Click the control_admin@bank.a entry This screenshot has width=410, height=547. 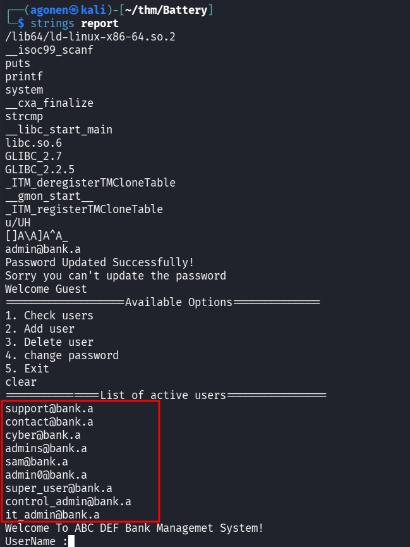[x=68, y=501]
